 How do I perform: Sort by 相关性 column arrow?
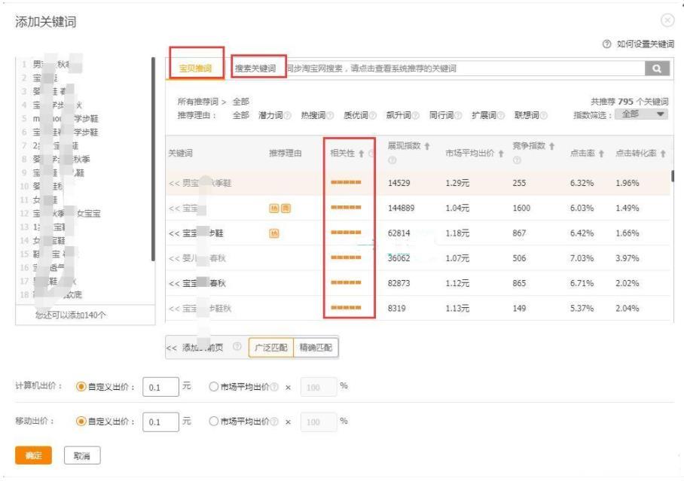[362, 153]
